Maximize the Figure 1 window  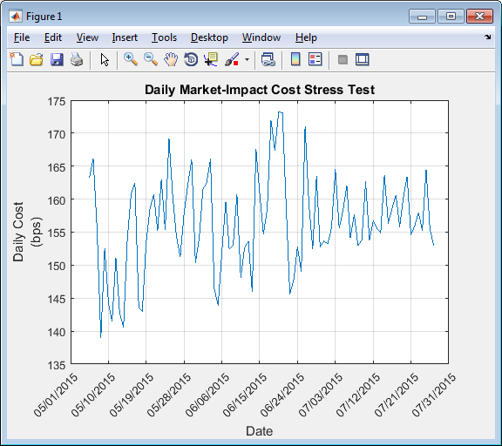[451, 16]
